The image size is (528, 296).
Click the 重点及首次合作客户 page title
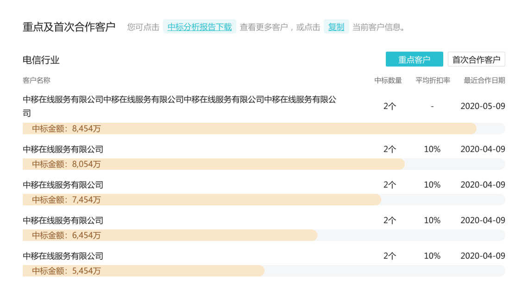69,27
